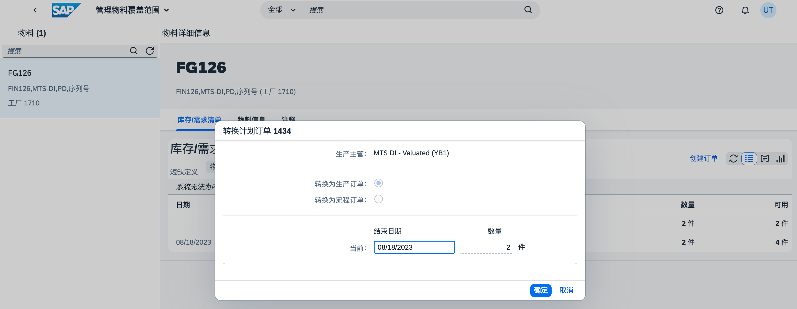Select the list view icon
This screenshot has width=797, height=309.
pyautogui.click(x=749, y=158)
